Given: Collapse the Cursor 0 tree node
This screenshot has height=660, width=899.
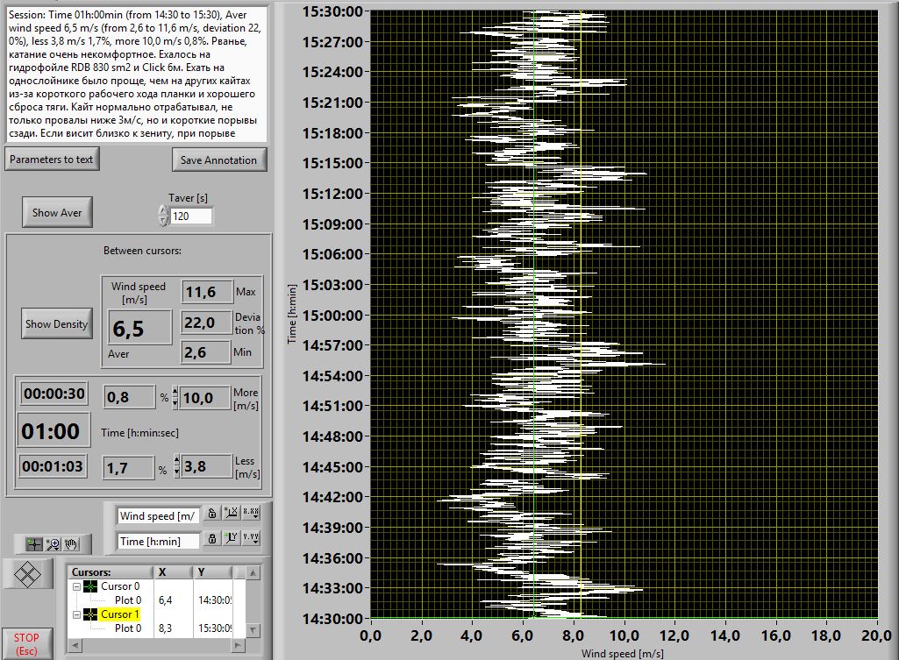Looking at the screenshot, I should (76, 586).
